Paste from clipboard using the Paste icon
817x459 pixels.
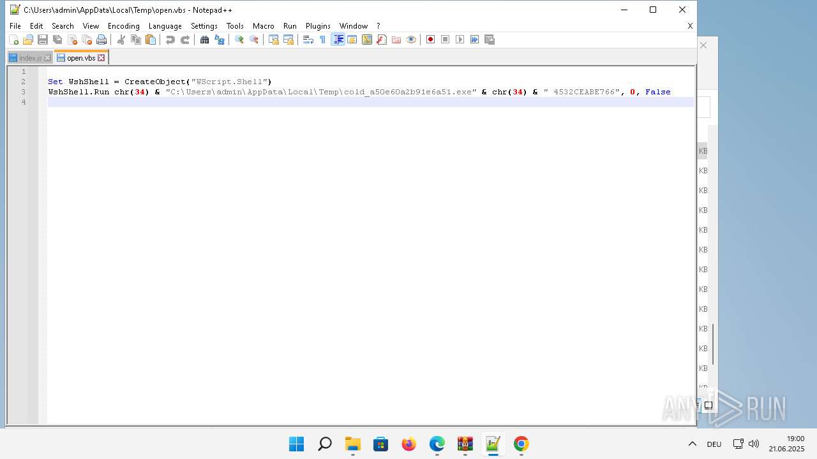coord(150,40)
